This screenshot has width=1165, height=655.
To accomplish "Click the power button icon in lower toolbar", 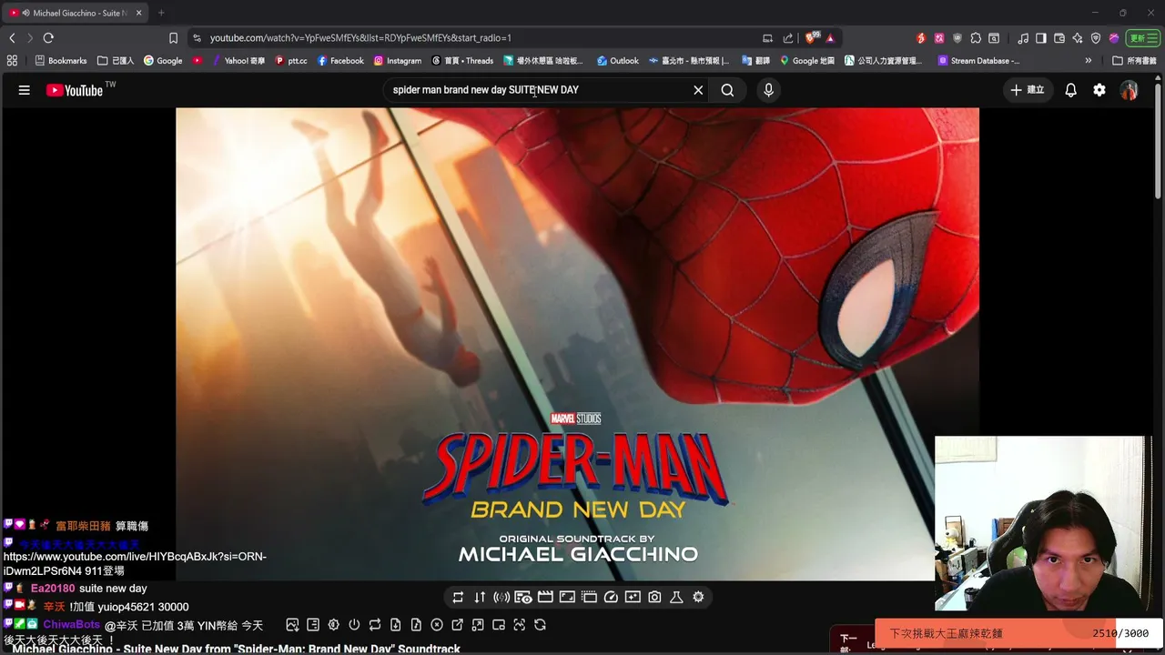I will click(x=354, y=625).
